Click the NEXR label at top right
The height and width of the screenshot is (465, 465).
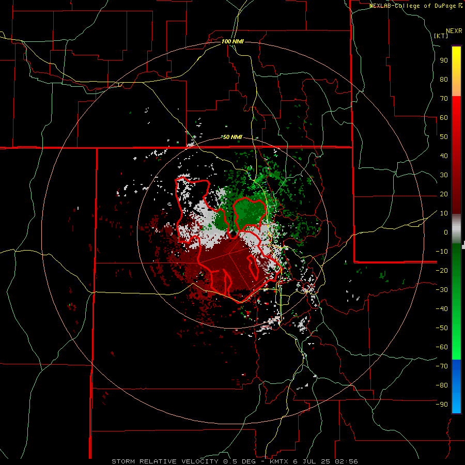tap(454, 30)
